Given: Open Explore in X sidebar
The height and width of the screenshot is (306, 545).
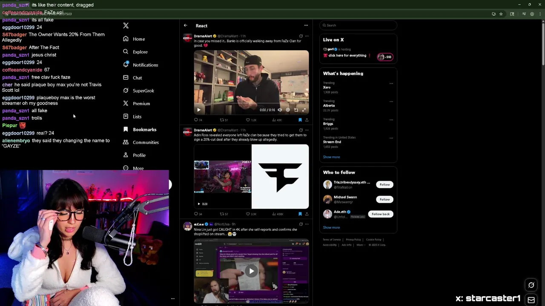Looking at the screenshot, I should click(x=135, y=52).
